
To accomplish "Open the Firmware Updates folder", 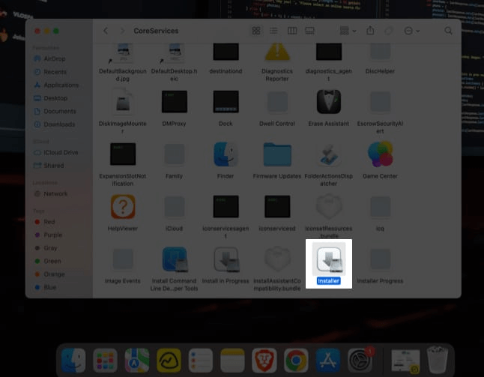I will (x=277, y=154).
